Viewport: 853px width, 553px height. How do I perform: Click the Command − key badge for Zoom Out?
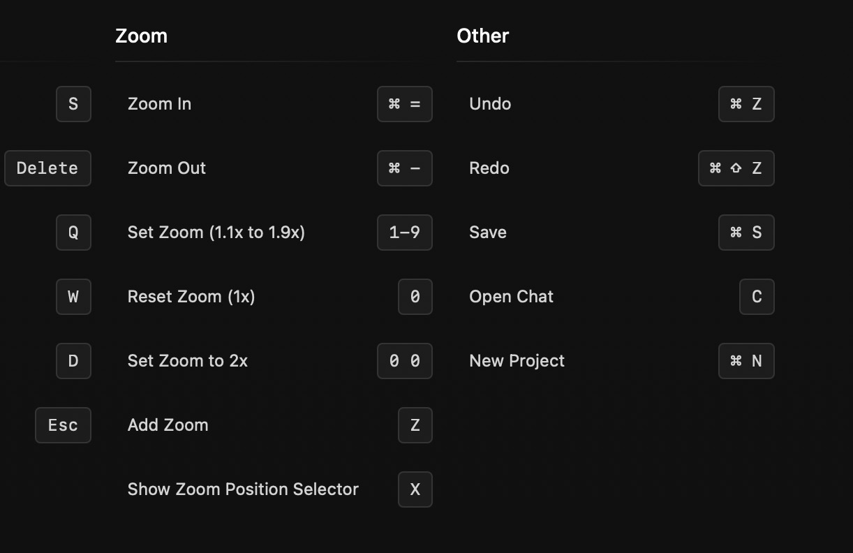(x=405, y=168)
